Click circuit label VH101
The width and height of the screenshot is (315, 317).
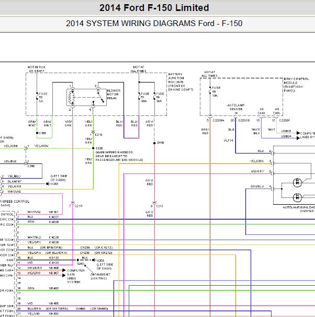click(54, 212)
